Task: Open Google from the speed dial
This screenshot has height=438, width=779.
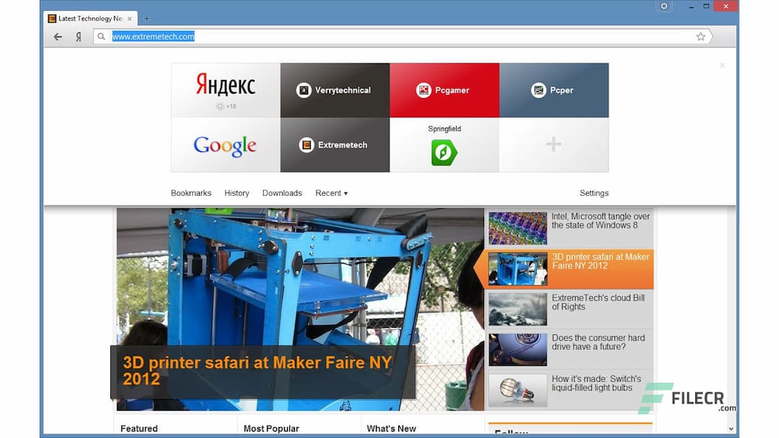Action: pos(224,146)
